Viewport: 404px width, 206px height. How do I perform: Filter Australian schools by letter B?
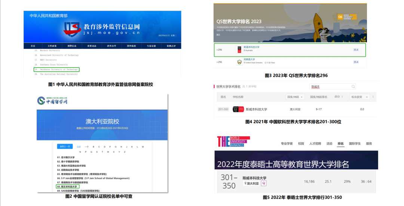(x=93, y=147)
